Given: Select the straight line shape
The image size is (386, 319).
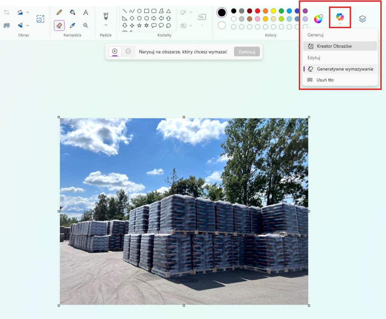Looking at the screenshot, I should coord(125,11).
